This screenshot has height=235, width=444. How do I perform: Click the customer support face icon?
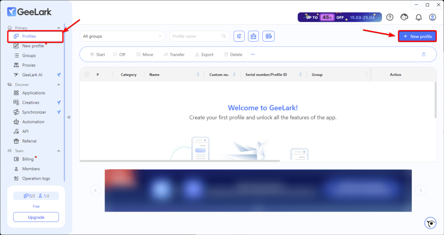pos(404,17)
